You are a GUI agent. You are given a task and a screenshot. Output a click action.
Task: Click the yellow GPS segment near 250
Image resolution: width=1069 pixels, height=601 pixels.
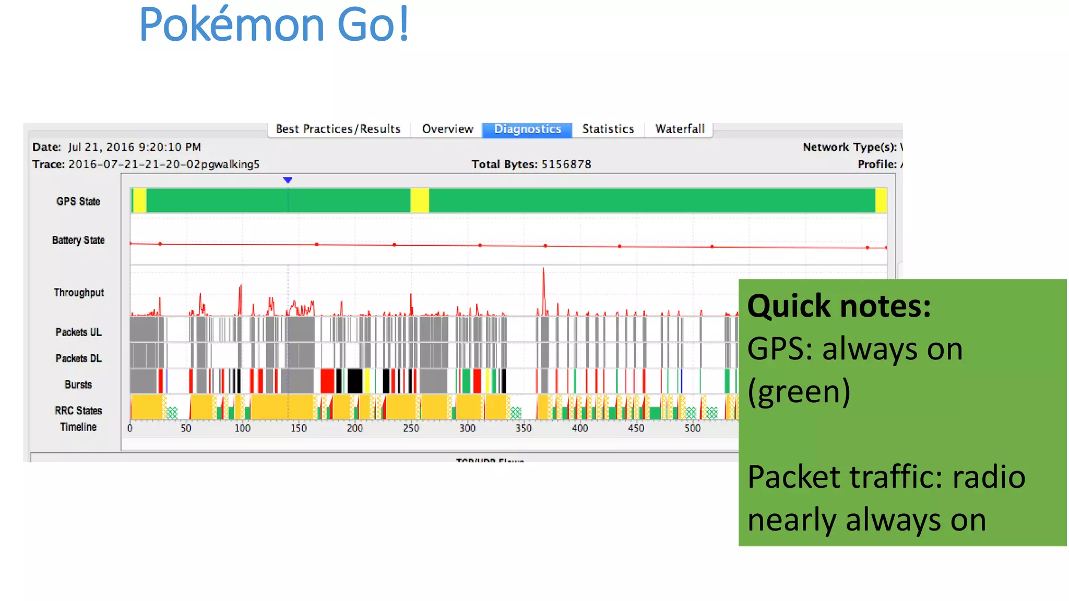pos(420,201)
